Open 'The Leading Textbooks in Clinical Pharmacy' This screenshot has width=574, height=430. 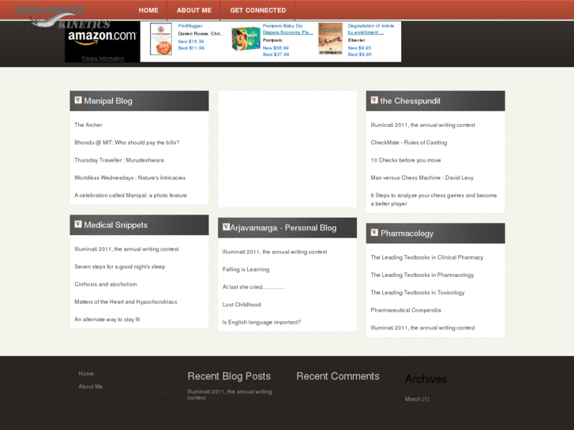tap(427, 257)
